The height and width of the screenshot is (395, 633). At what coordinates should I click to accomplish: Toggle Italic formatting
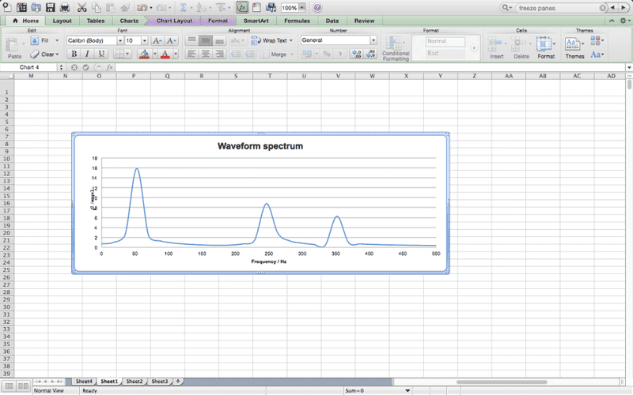click(87, 55)
